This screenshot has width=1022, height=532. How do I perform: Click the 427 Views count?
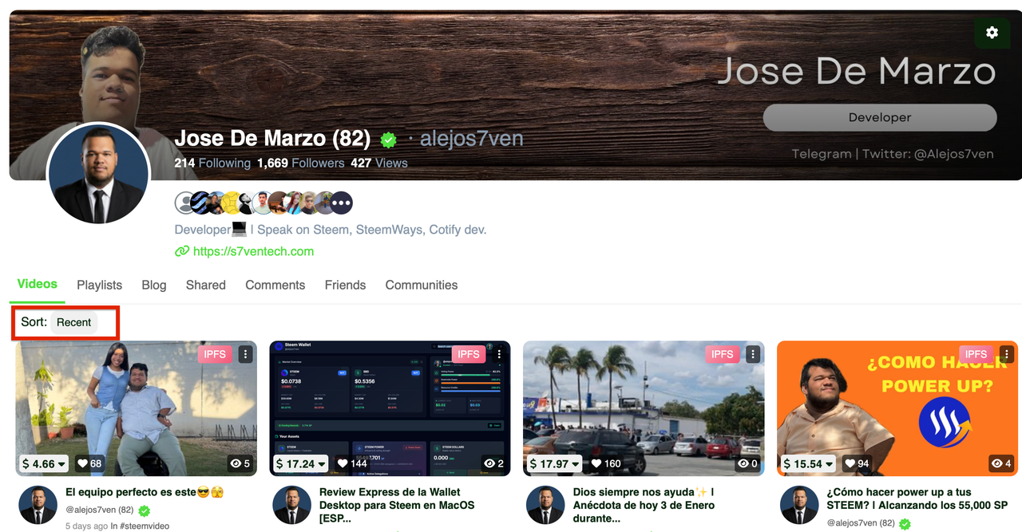click(x=379, y=163)
